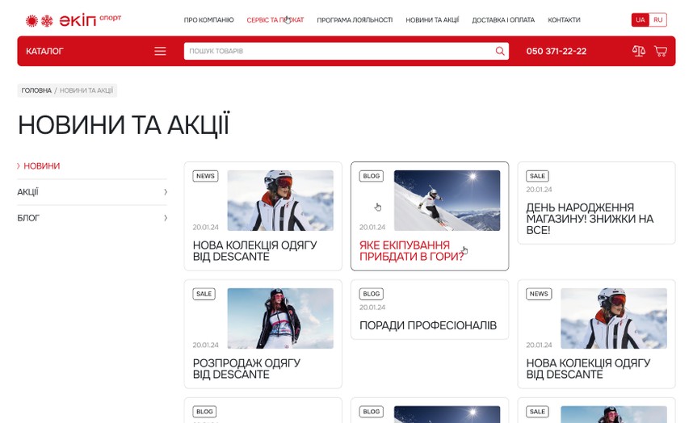The image size is (693, 423).
Task: Click skier on slope thumbnail in highlighted blog card
Action: (x=447, y=200)
